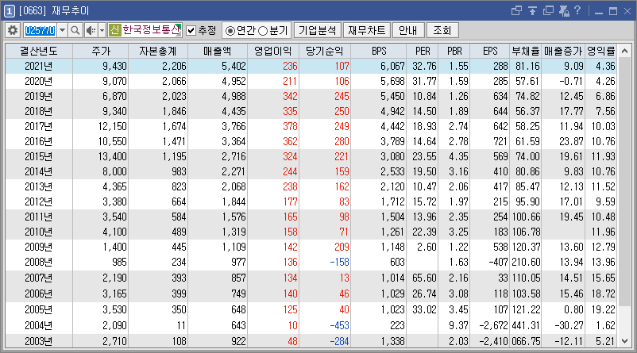Screen dimensions: 637x353
Task: Click the 영익률 column header
Action: point(601,51)
